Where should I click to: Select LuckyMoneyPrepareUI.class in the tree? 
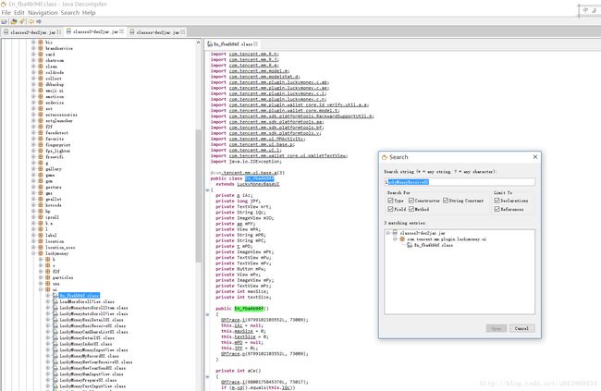click(x=88, y=380)
